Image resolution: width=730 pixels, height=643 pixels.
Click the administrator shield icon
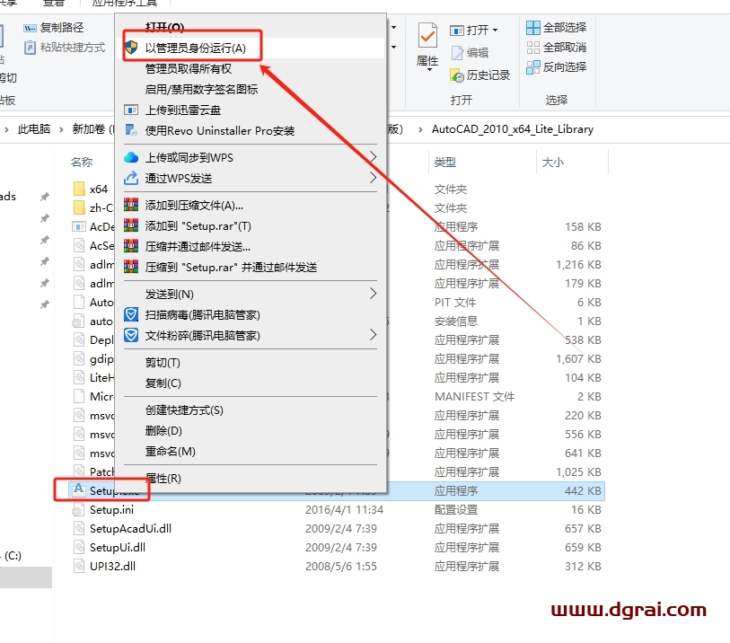131,47
